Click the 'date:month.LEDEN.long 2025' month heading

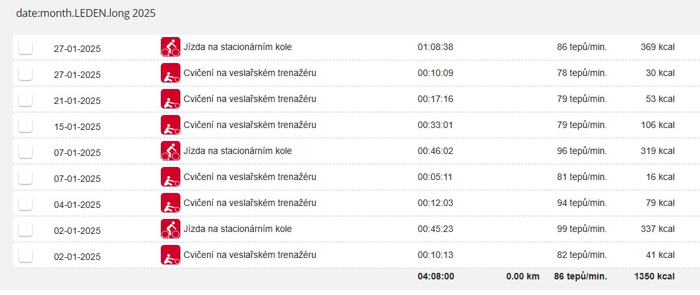pyautogui.click(x=86, y=13)
